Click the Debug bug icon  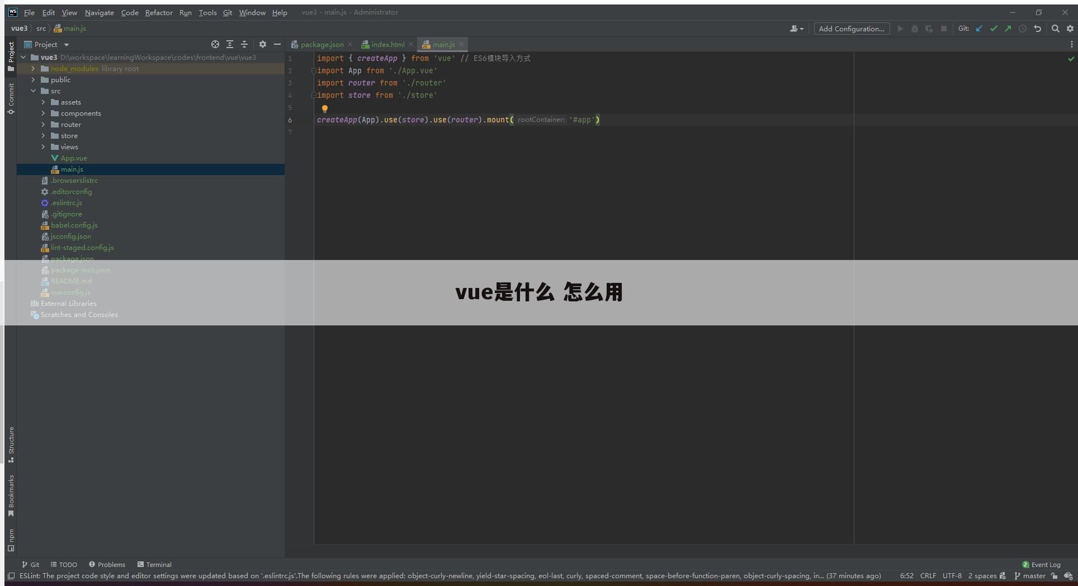(x=915, y=29)
